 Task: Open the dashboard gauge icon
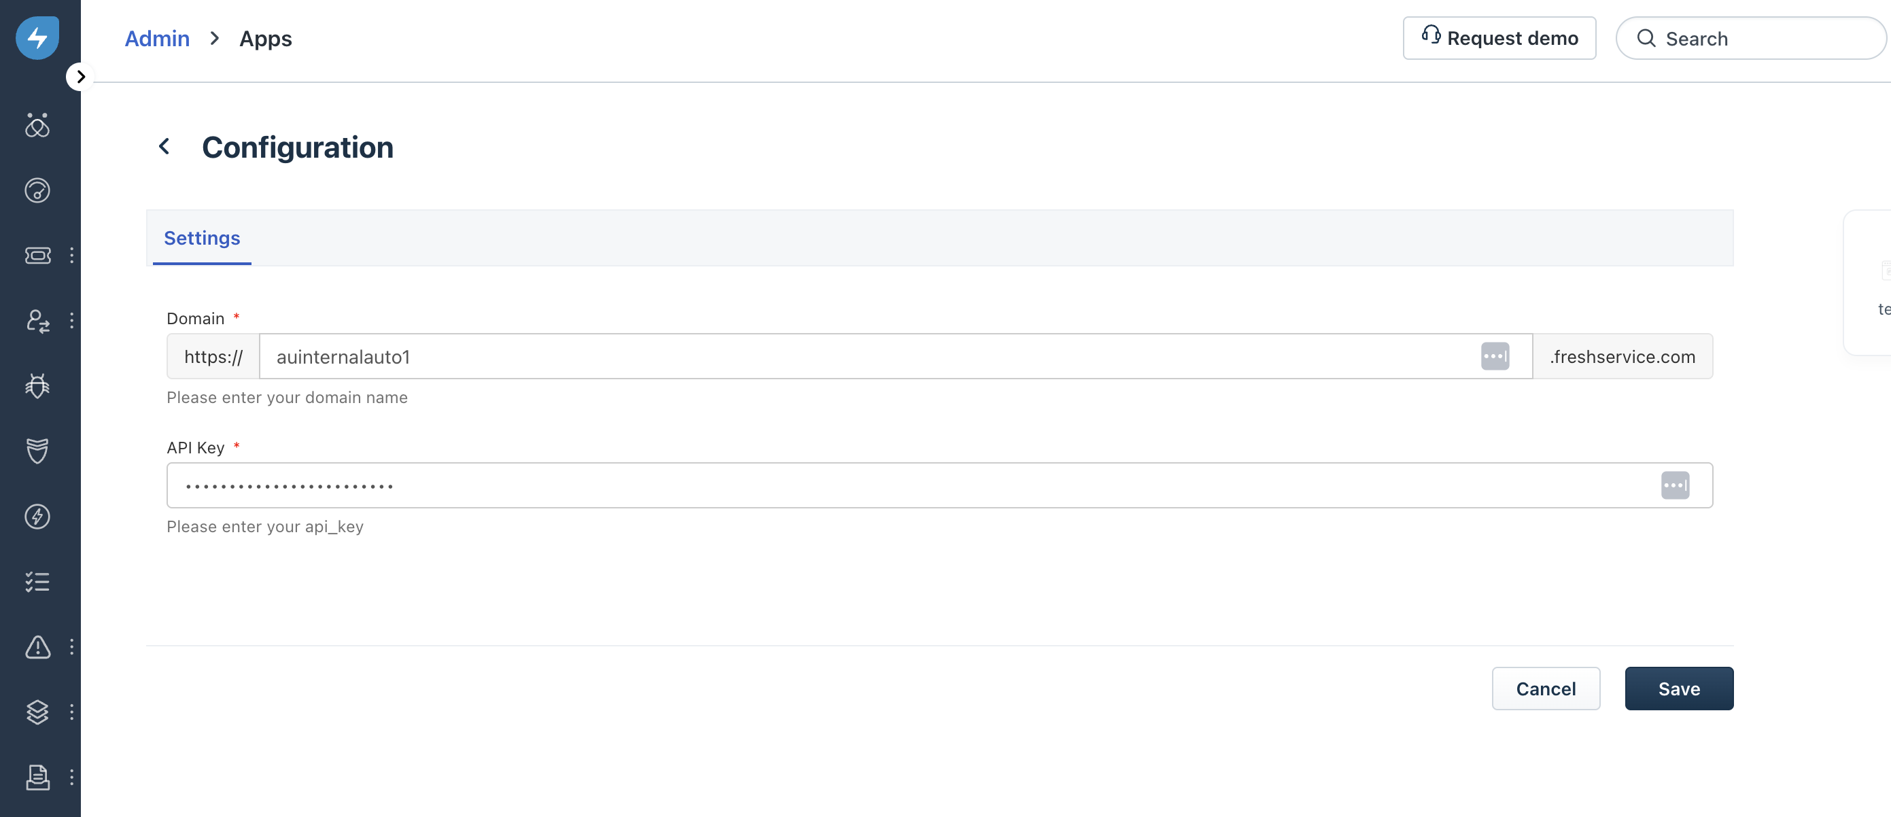[x=37, y=190]
